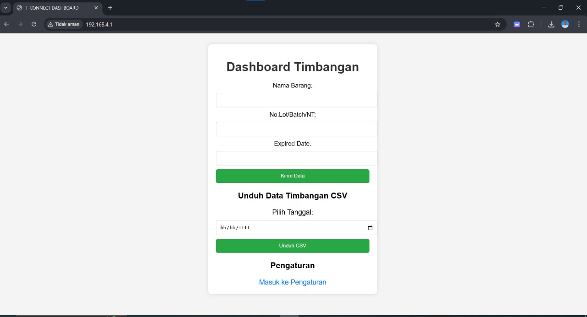Expand the tab search dropdown arrow
Screen dimensions: 587x317
click(x=6, y=8)
